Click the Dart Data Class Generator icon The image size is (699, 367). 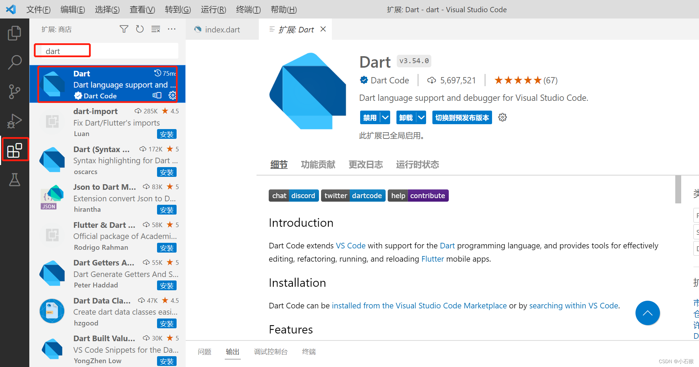[x=52, y=311]
